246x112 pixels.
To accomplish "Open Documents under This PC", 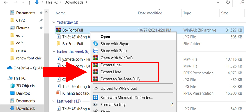I will pos(26,101).
